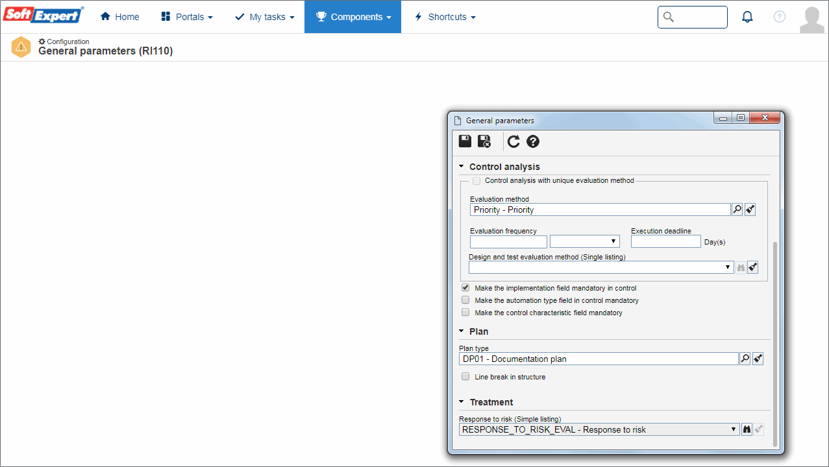Click the General parameters (RI110) heading
829x467 pixels.
tap(106, 51)
